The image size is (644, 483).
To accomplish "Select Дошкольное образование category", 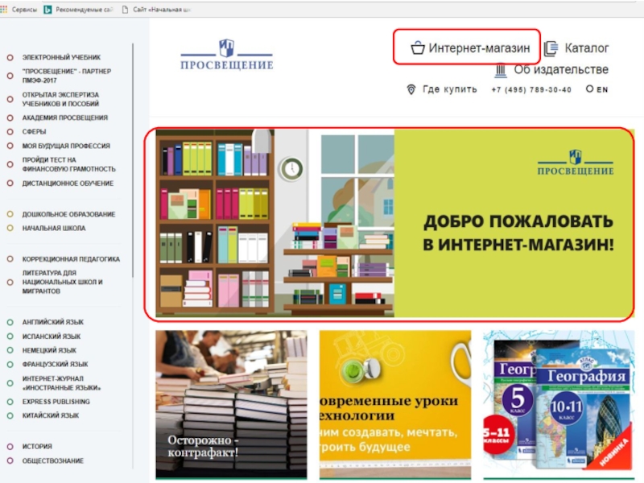I will point(68,215).
